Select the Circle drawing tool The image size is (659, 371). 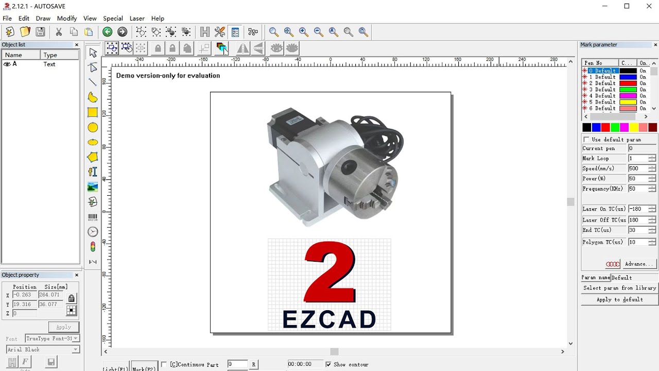pos(93,127)
